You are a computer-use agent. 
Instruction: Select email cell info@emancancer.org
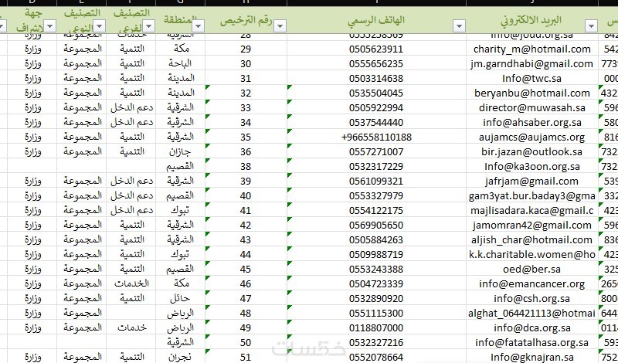click(532, 283)
